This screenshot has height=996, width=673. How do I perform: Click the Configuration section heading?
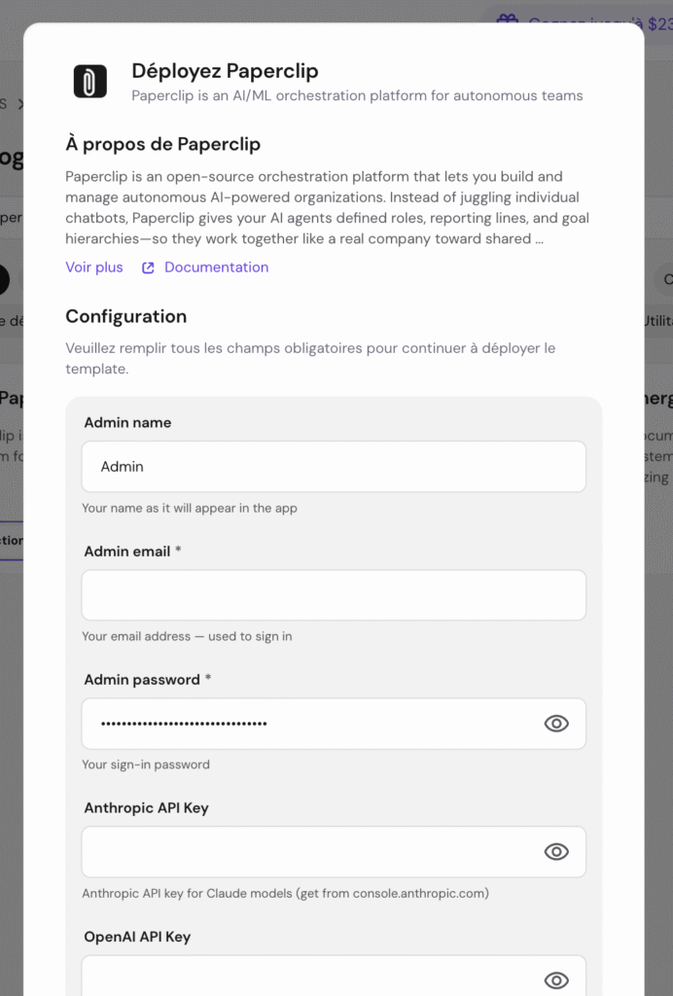pos(125,316)
